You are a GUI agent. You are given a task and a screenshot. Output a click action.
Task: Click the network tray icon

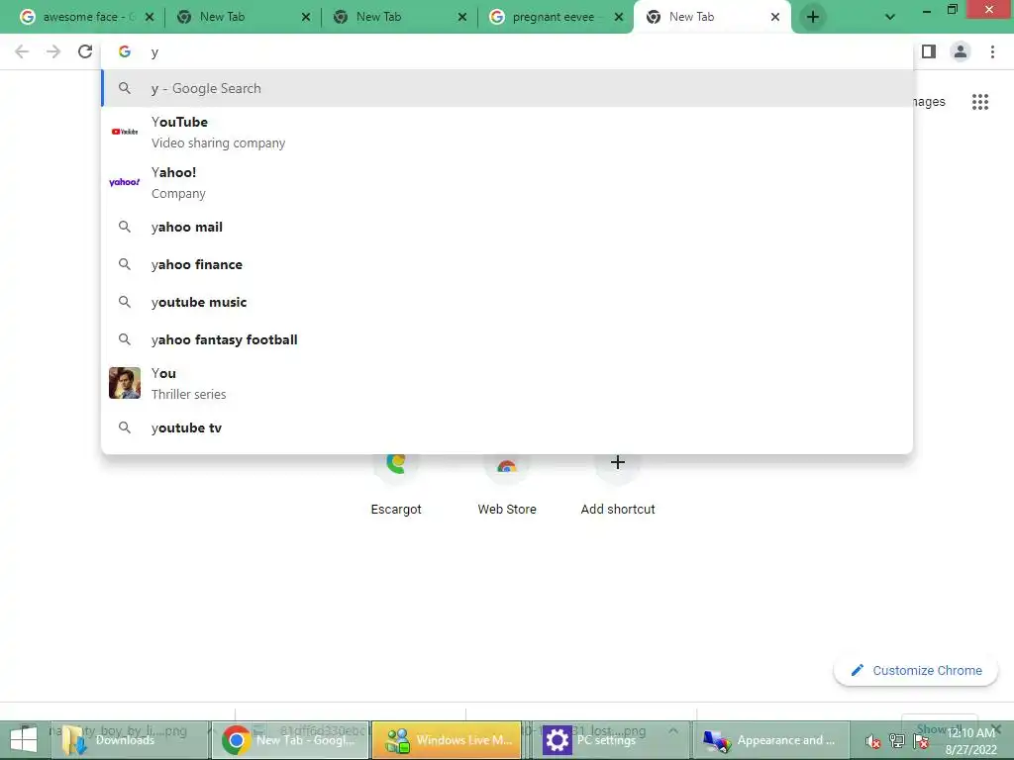tap(897, 741)
